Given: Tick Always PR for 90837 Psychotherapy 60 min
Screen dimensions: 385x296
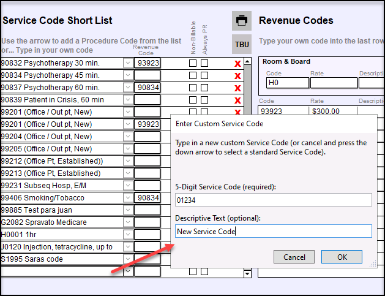Looking at the screenshot, I should 204,88.
